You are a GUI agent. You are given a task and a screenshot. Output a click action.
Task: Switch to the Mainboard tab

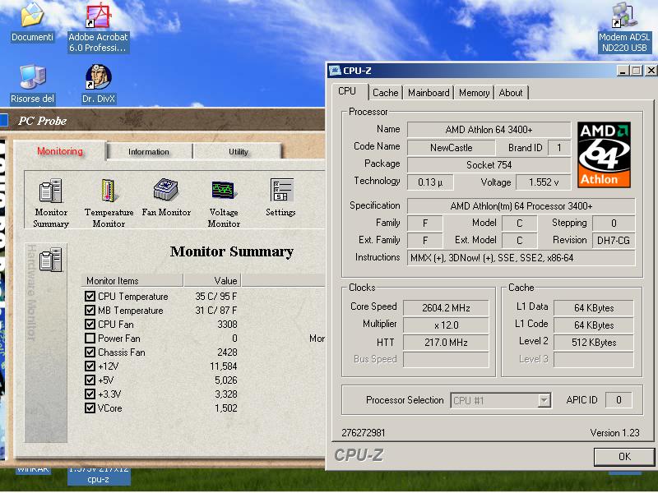tap(429, 93)
